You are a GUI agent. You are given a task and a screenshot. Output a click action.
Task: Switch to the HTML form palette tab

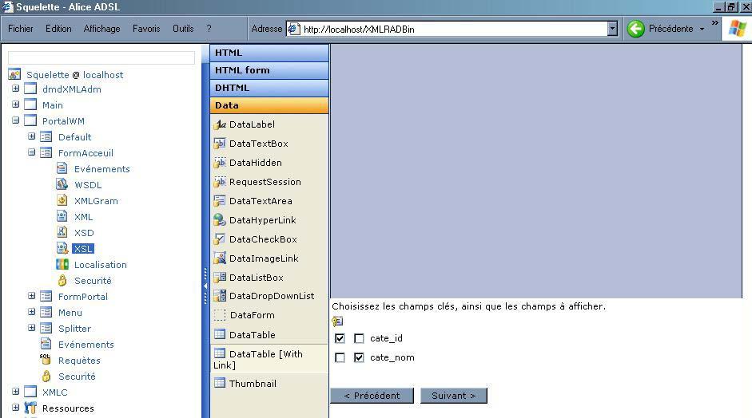tap(269, 70)
